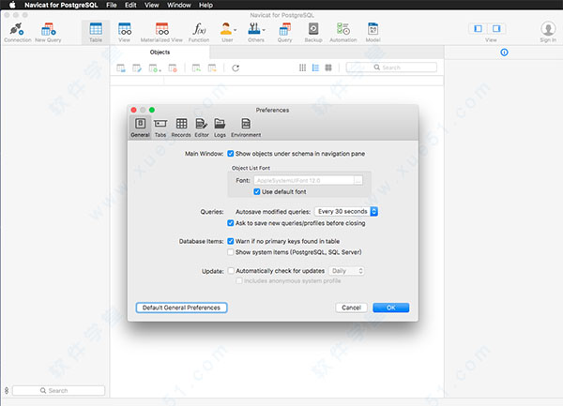Switch objects to detail view icon
This screenshot has height=406, width=563.
click(x=315, y=68)
